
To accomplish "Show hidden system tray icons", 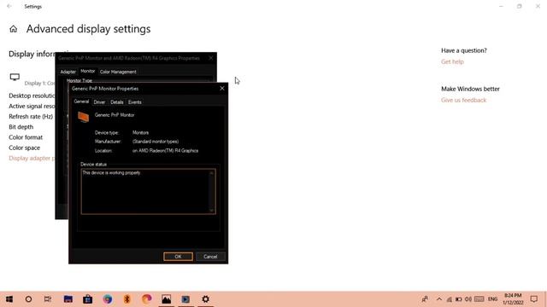I will click(439, 299).
